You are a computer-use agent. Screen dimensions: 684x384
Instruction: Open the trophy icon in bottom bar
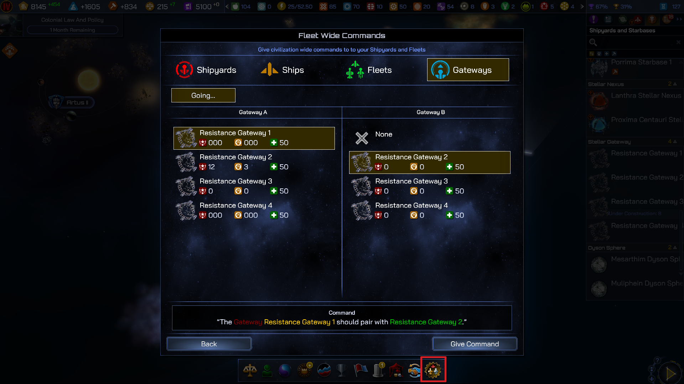(x=341, y=370)
